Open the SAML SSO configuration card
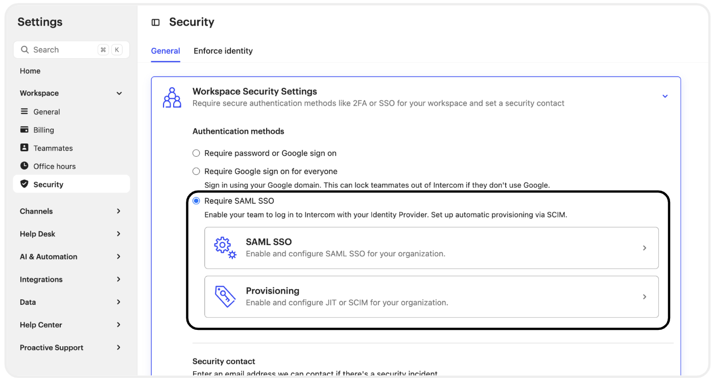Viewport: 713px width, 382px height. 432,248
